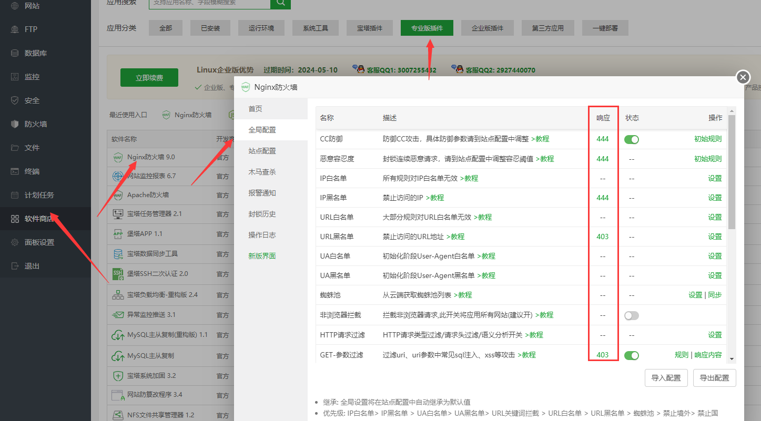Open 响应内容 for GET-参数过滤 row
Screen dimensions: 761x421
click(x=708, y=355)
